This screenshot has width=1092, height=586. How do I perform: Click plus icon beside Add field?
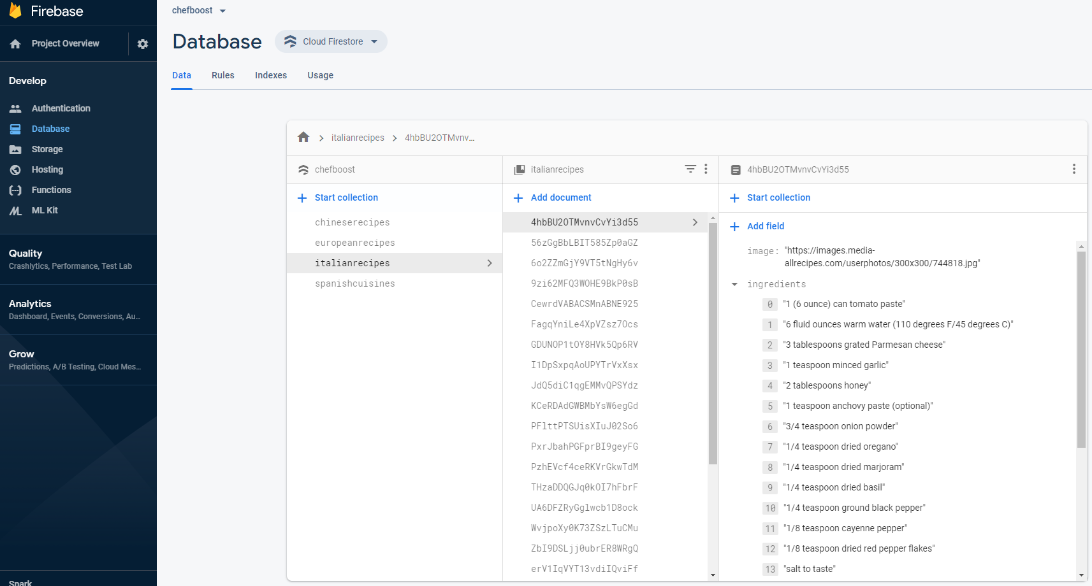[x=734, y=227]
